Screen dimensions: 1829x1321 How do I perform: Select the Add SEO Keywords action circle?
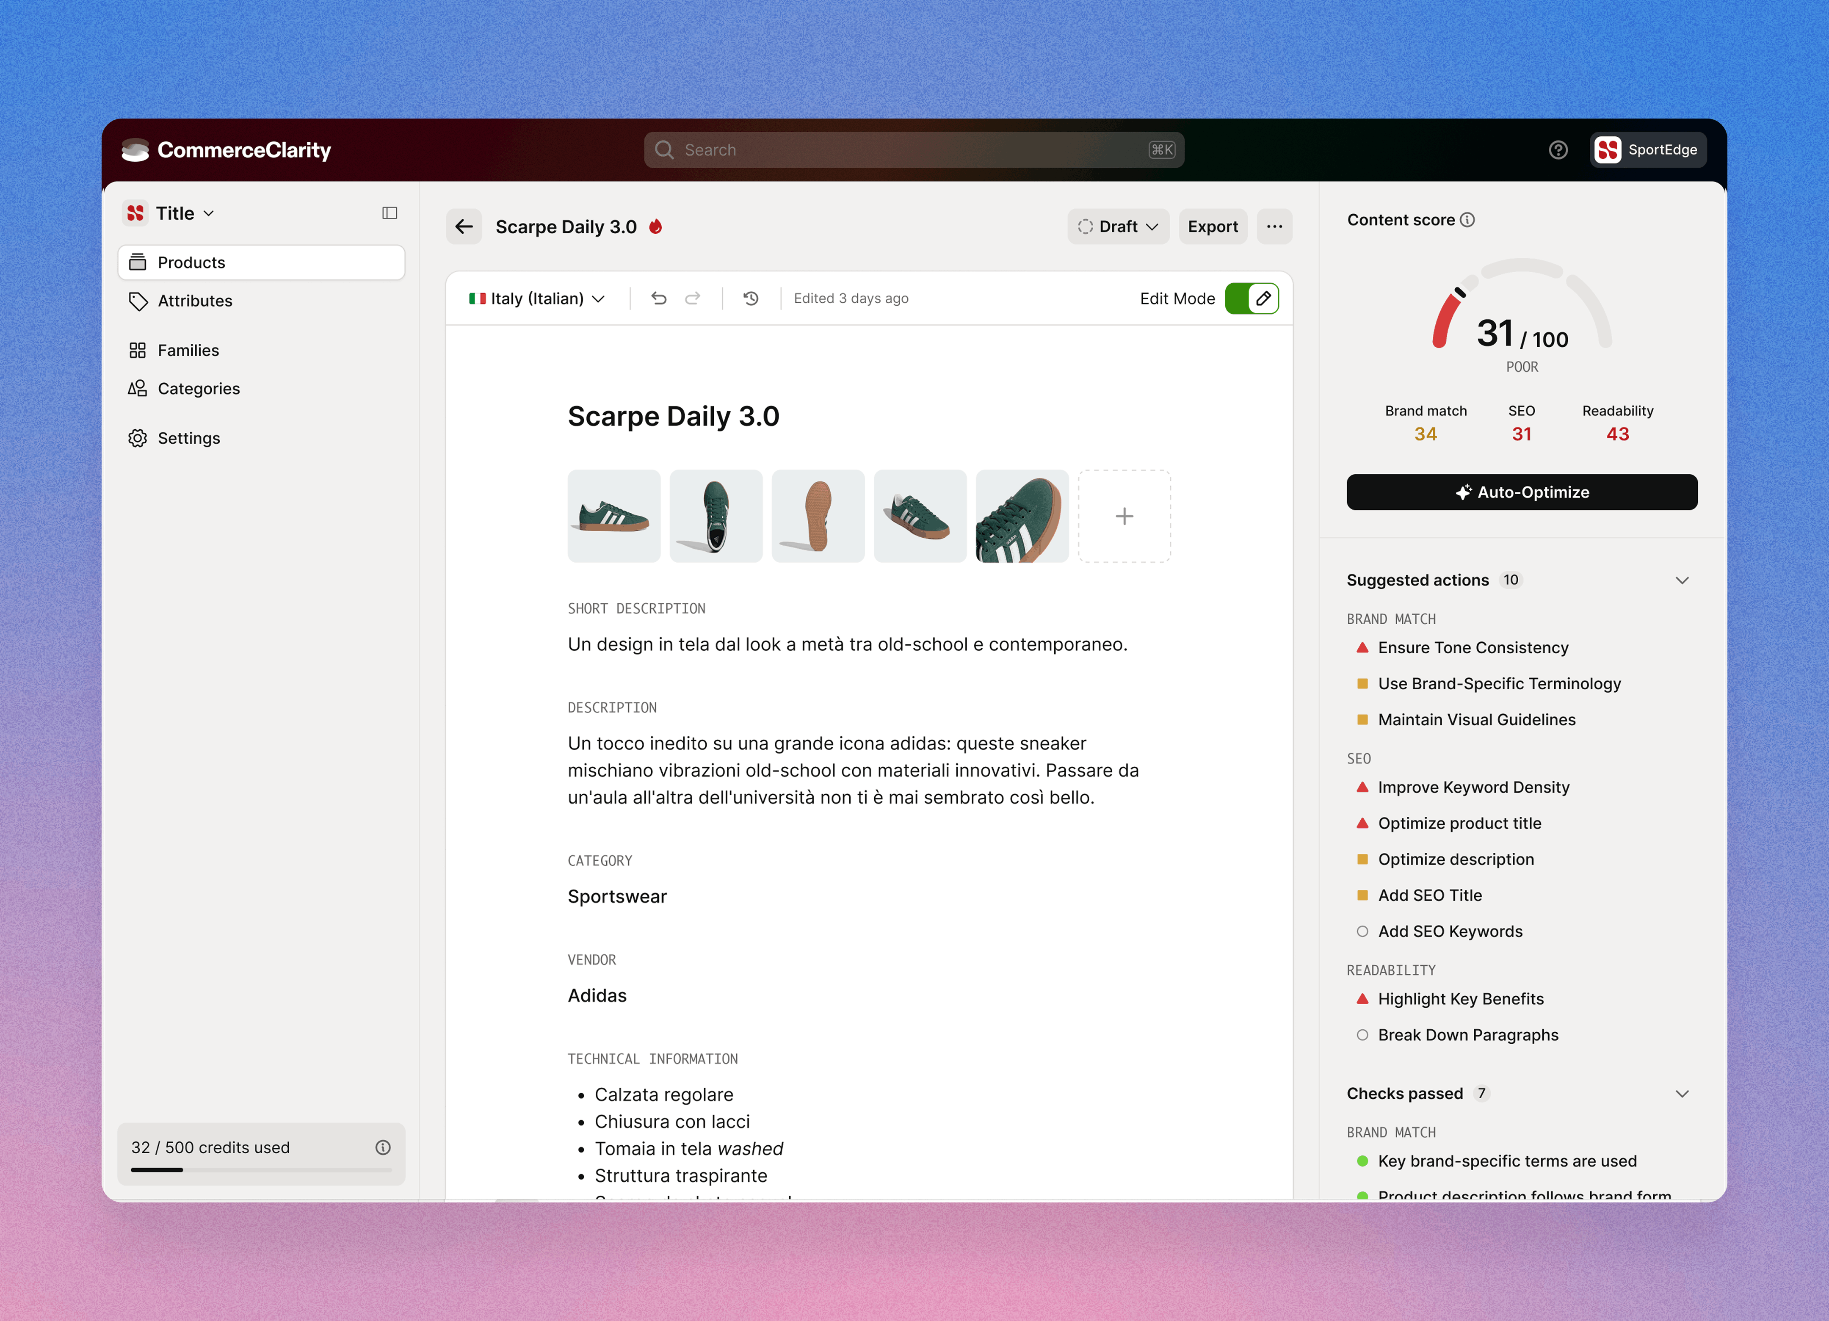tap(1362, 931)
